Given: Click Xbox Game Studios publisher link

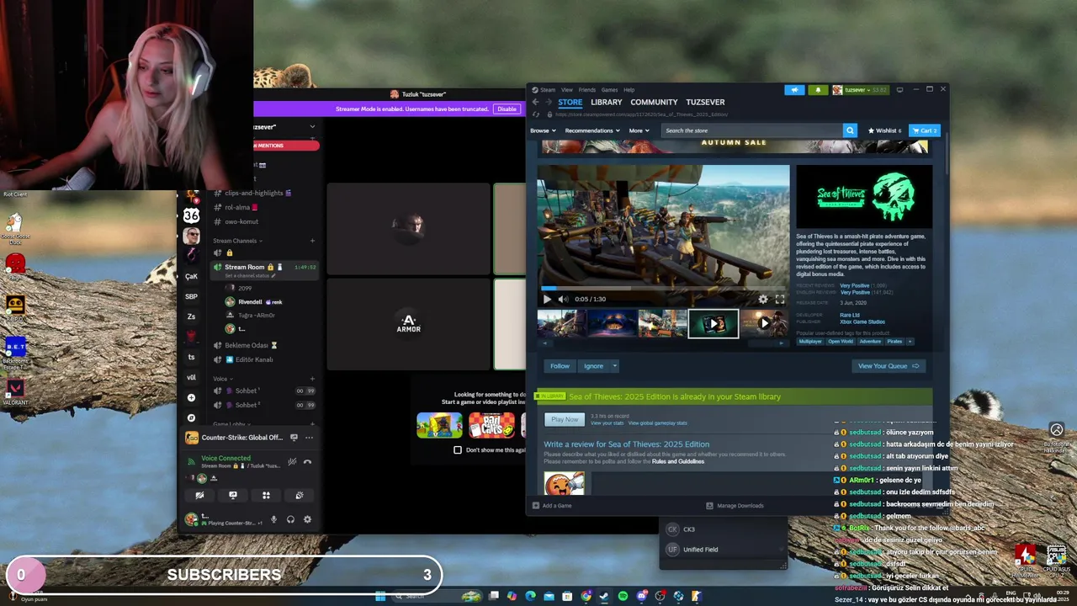Looking at the screenshot, I should (x=862, y=322).
